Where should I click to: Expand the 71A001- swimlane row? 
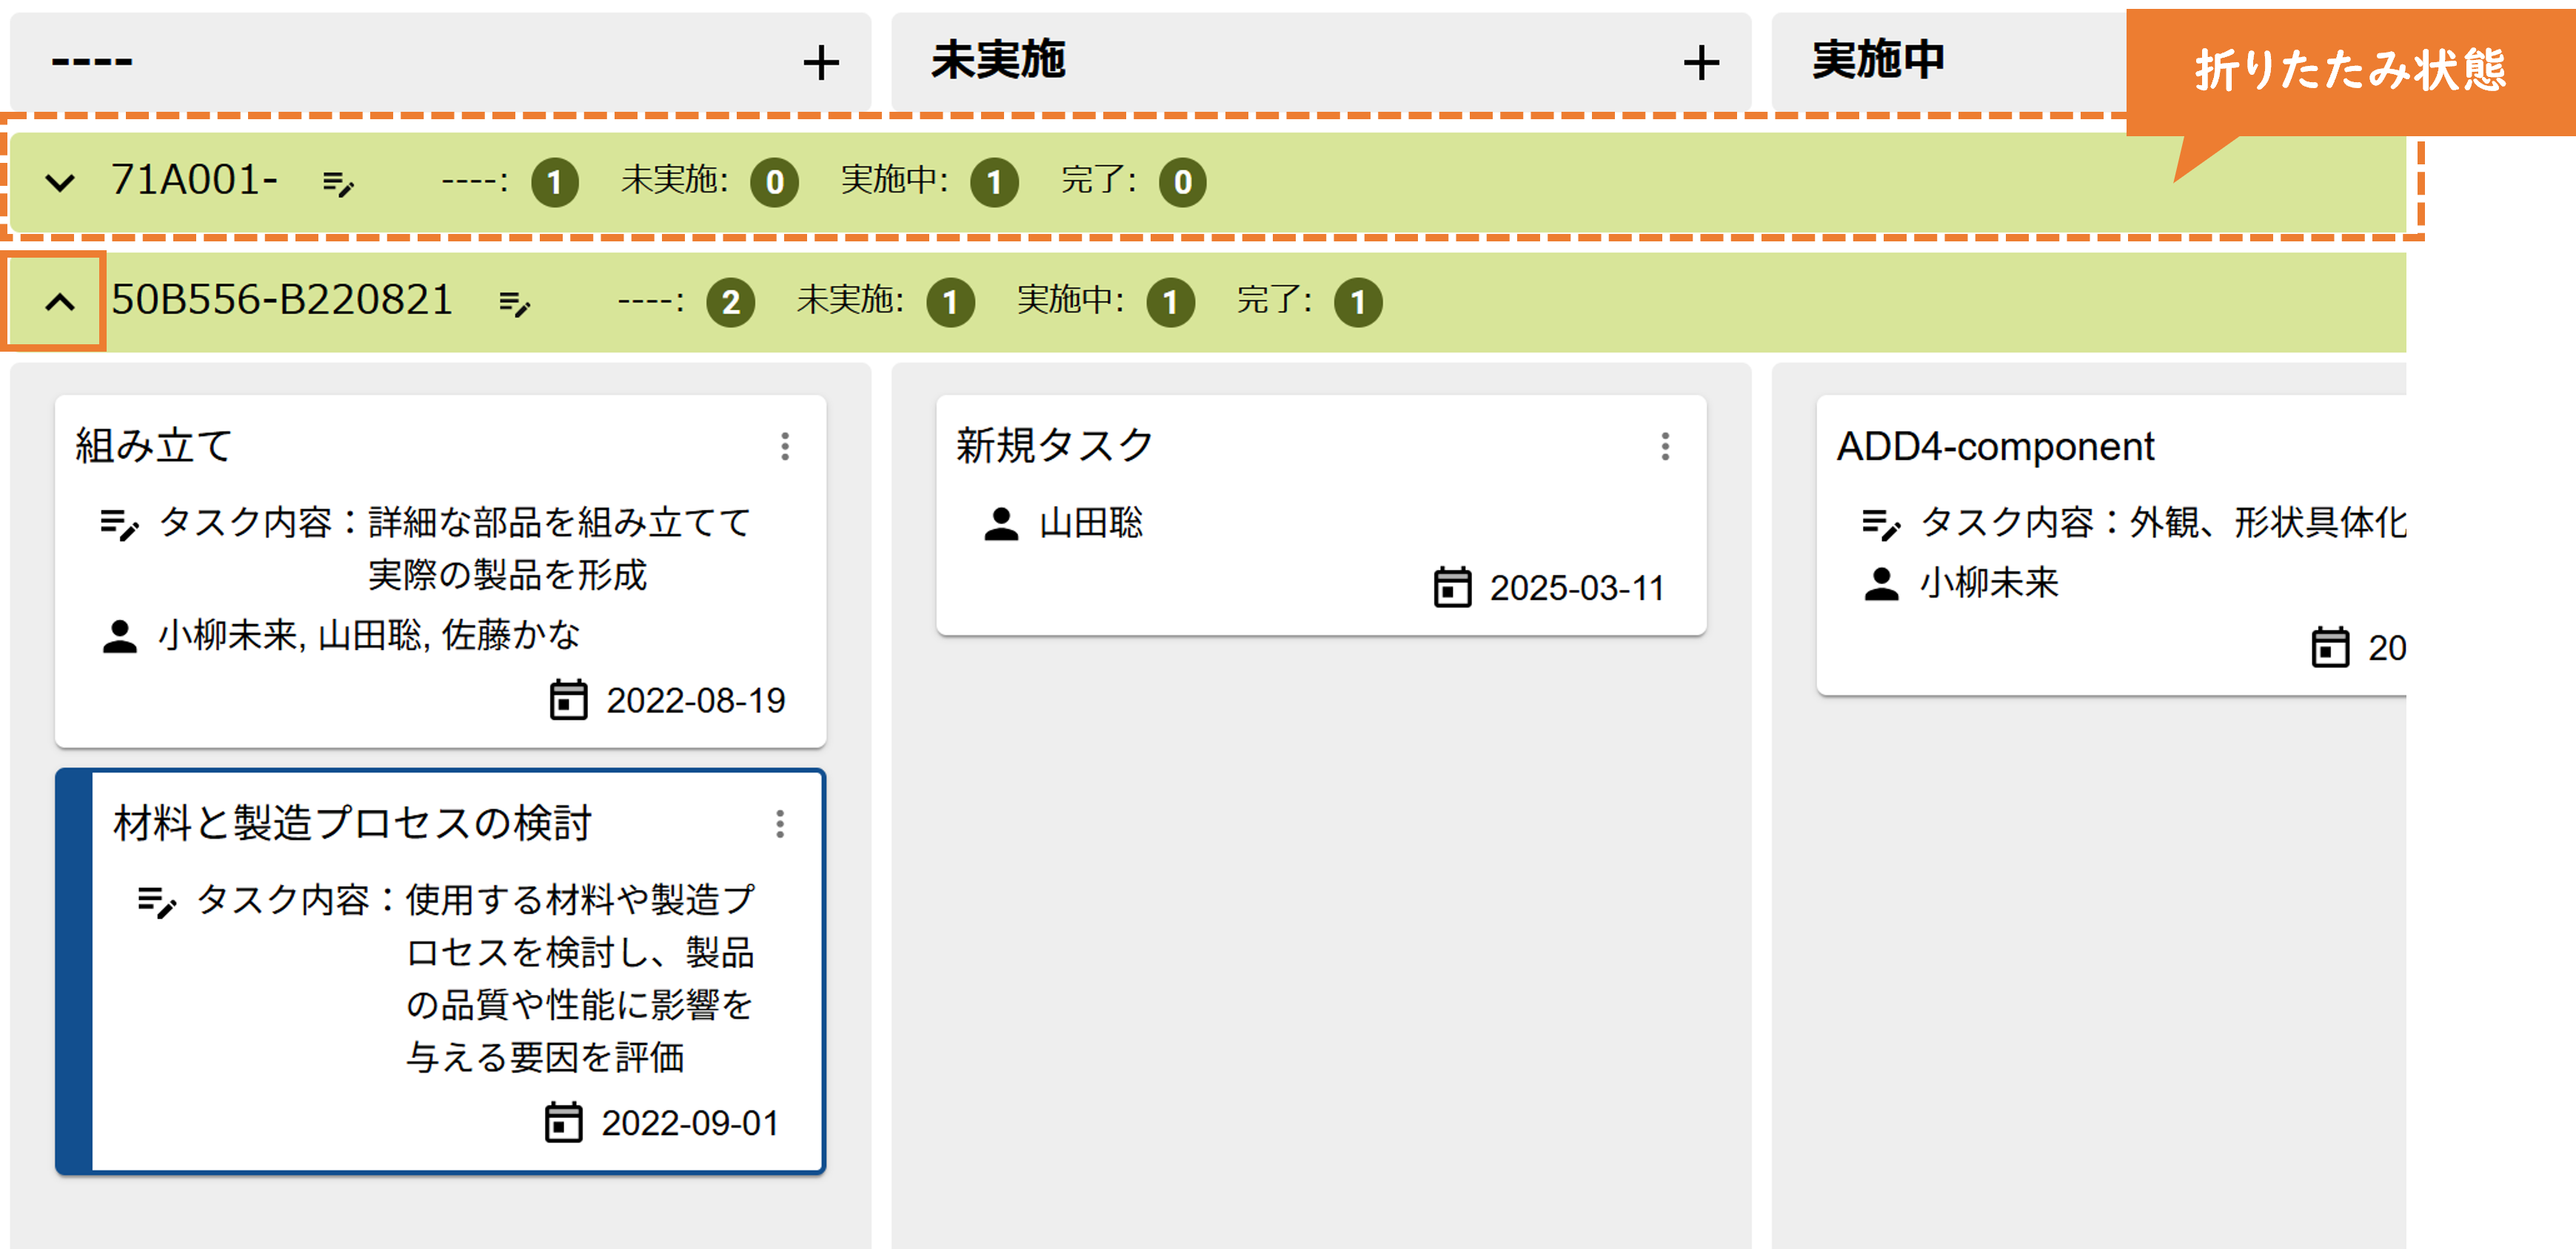point(60,183)
